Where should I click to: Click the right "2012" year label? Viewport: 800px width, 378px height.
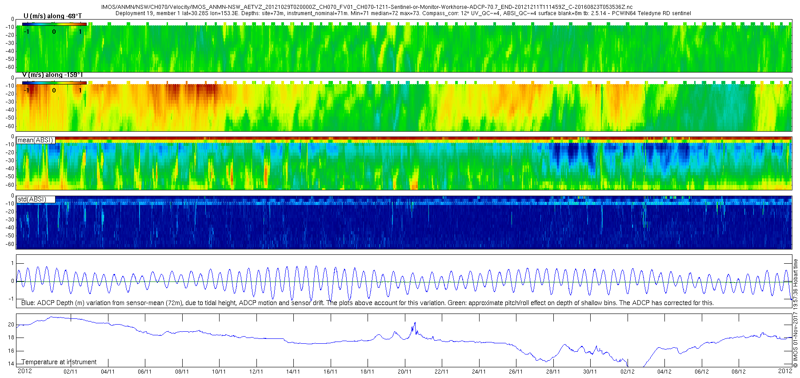click(x=785, y=370)
